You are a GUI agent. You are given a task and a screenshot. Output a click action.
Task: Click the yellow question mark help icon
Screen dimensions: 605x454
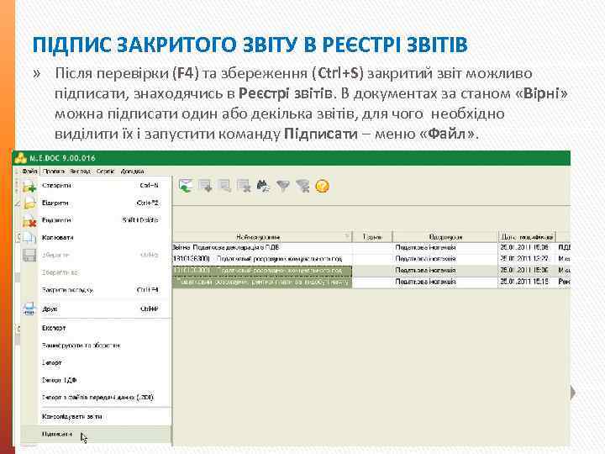322,187
